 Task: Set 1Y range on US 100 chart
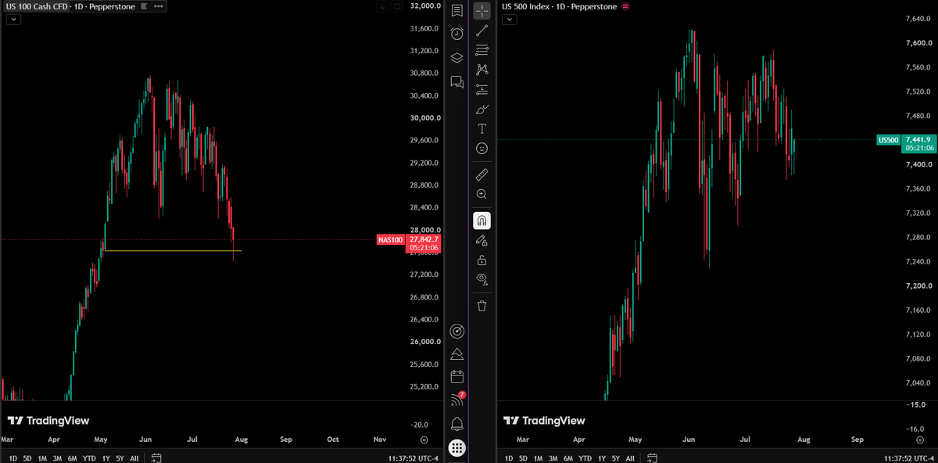[106, 458]
